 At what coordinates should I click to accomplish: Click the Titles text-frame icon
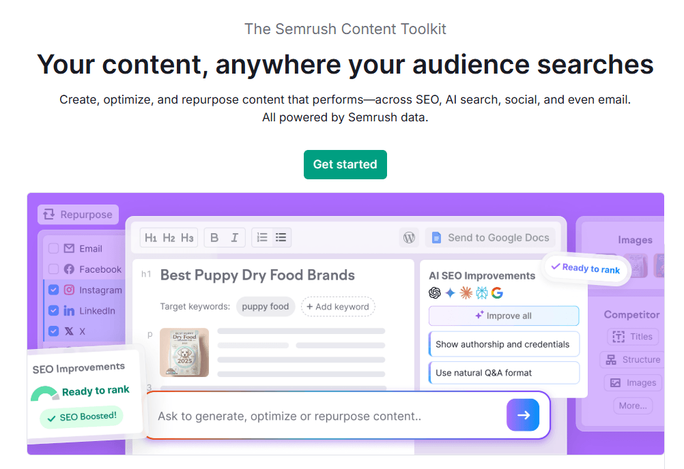pyautogui.click(x=618, y=337)
